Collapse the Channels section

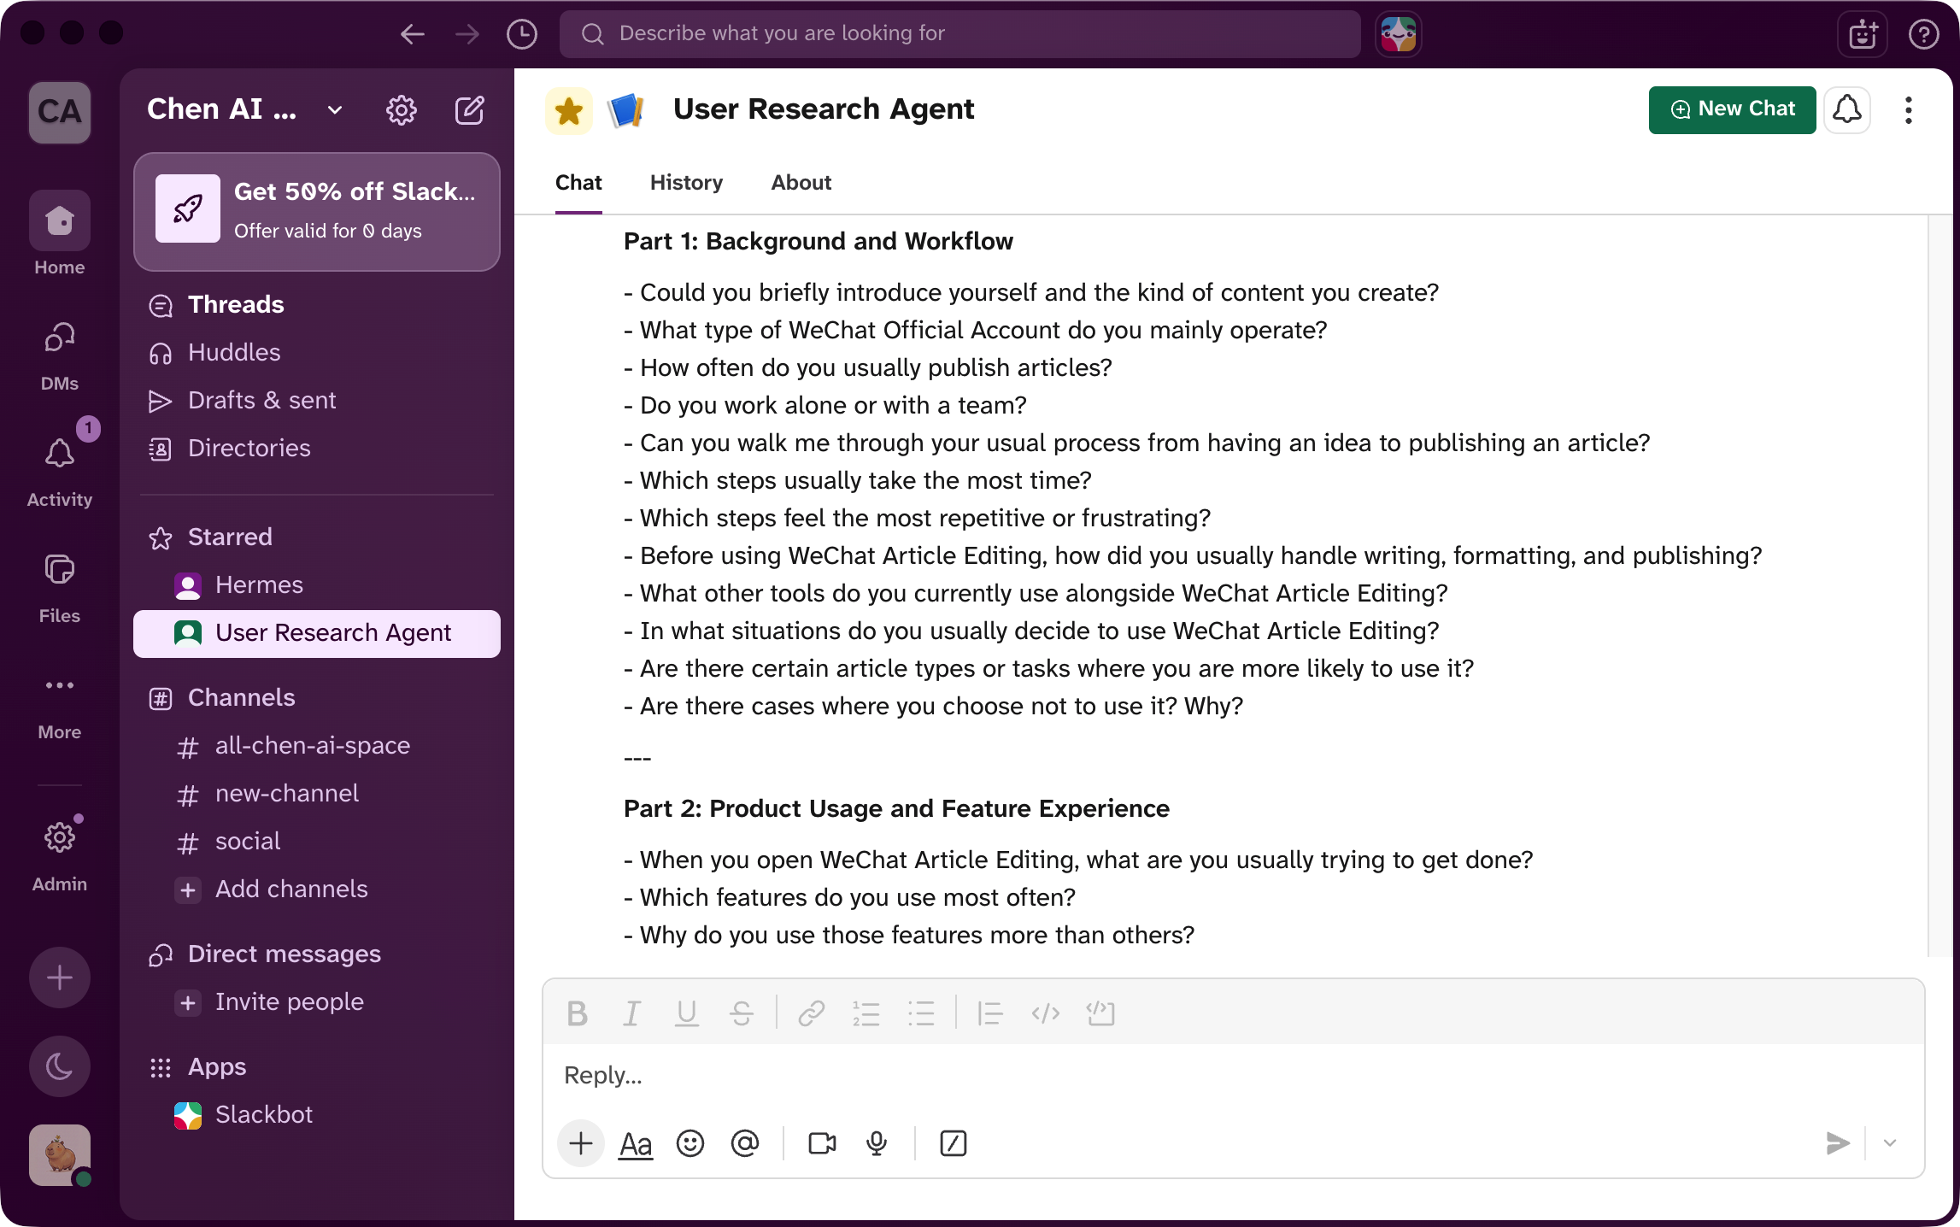[x=241, y=698]
